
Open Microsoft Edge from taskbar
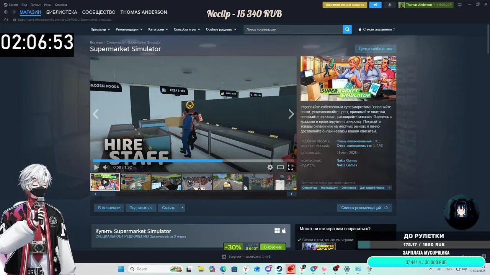[x=223, y=269]
